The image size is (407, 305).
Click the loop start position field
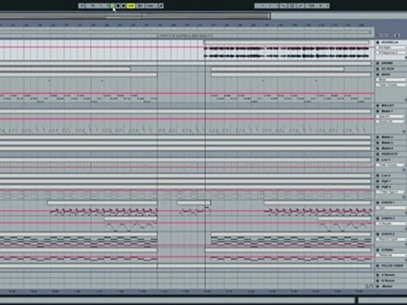pos(267,6)
